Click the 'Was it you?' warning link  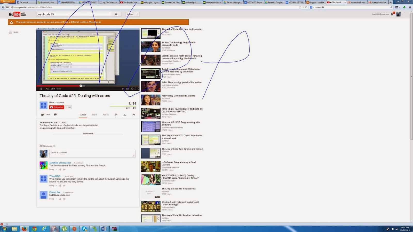[x=95, y=22]
